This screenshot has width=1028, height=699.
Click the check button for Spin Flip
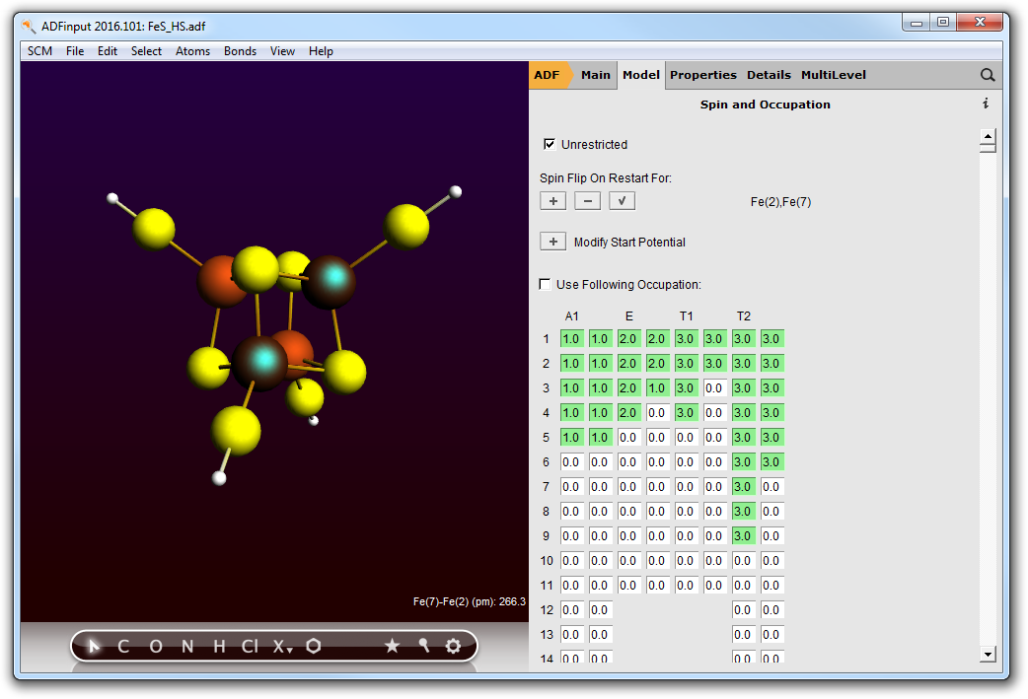pyautogui.click(x=622, y=201)
